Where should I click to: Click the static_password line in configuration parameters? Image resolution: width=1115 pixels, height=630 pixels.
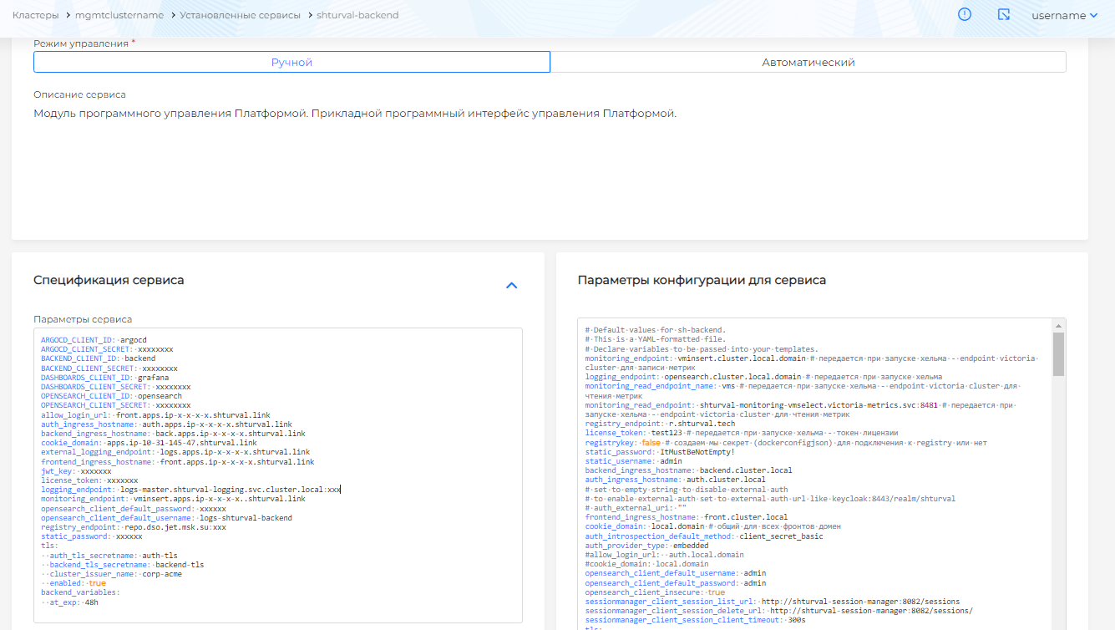click(659, 452)
